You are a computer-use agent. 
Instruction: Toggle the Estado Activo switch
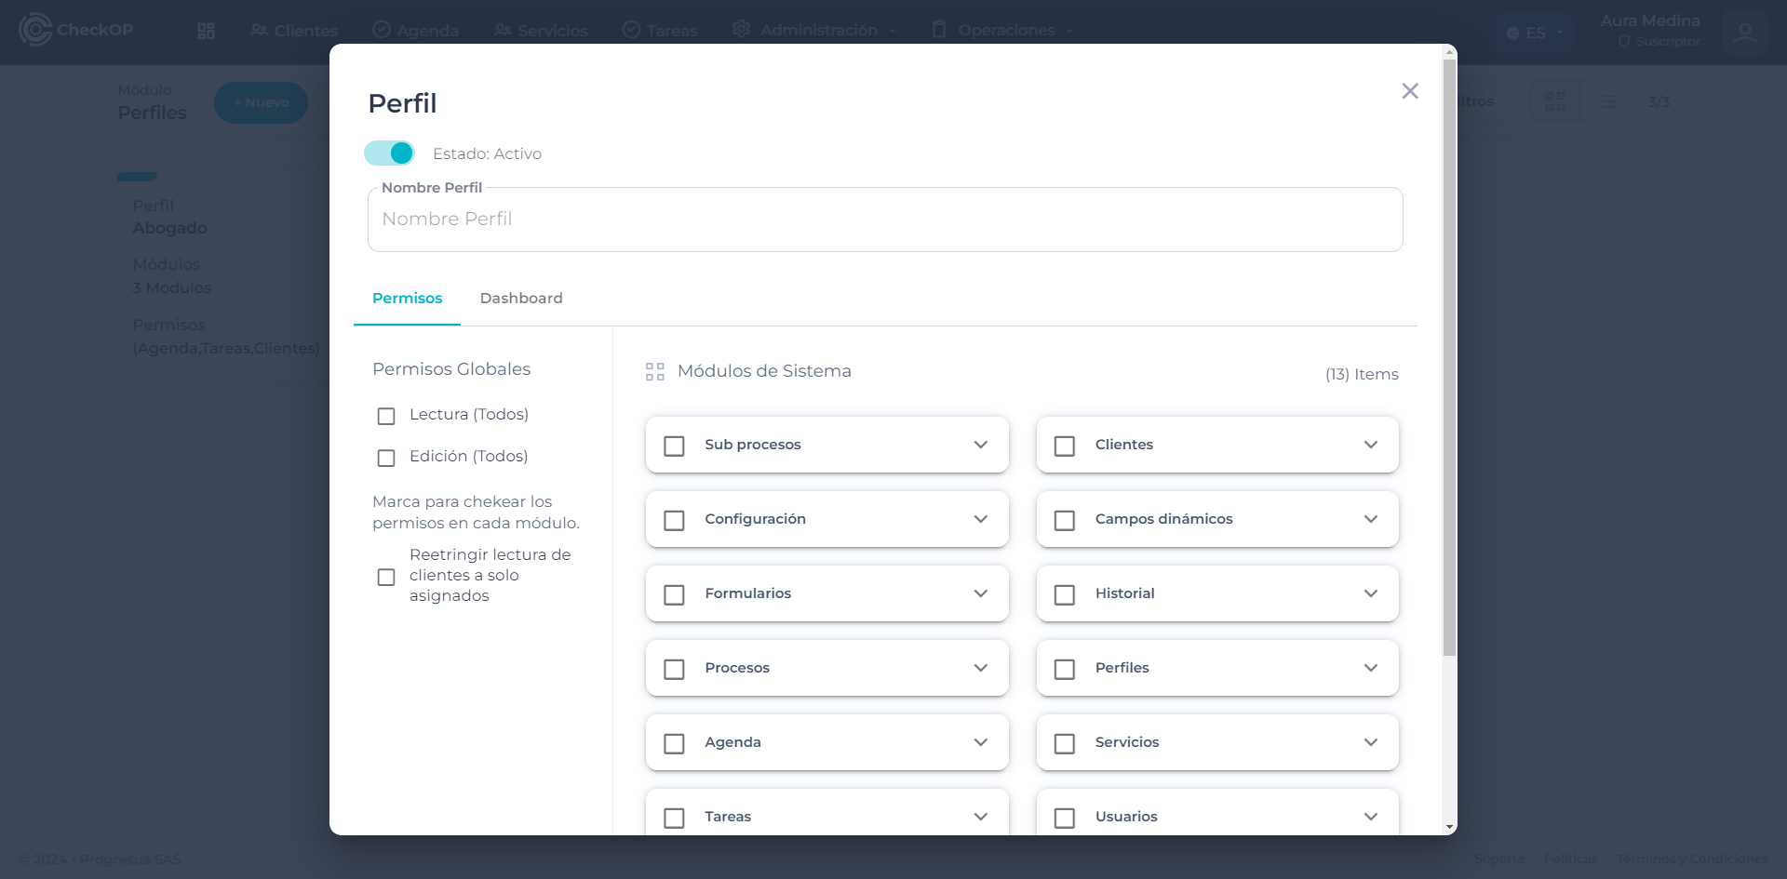(x=389, y=153)
